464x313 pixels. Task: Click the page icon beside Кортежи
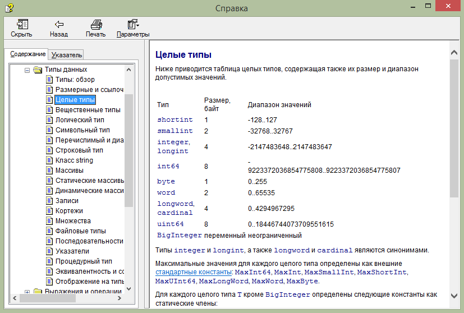[49, 211]
